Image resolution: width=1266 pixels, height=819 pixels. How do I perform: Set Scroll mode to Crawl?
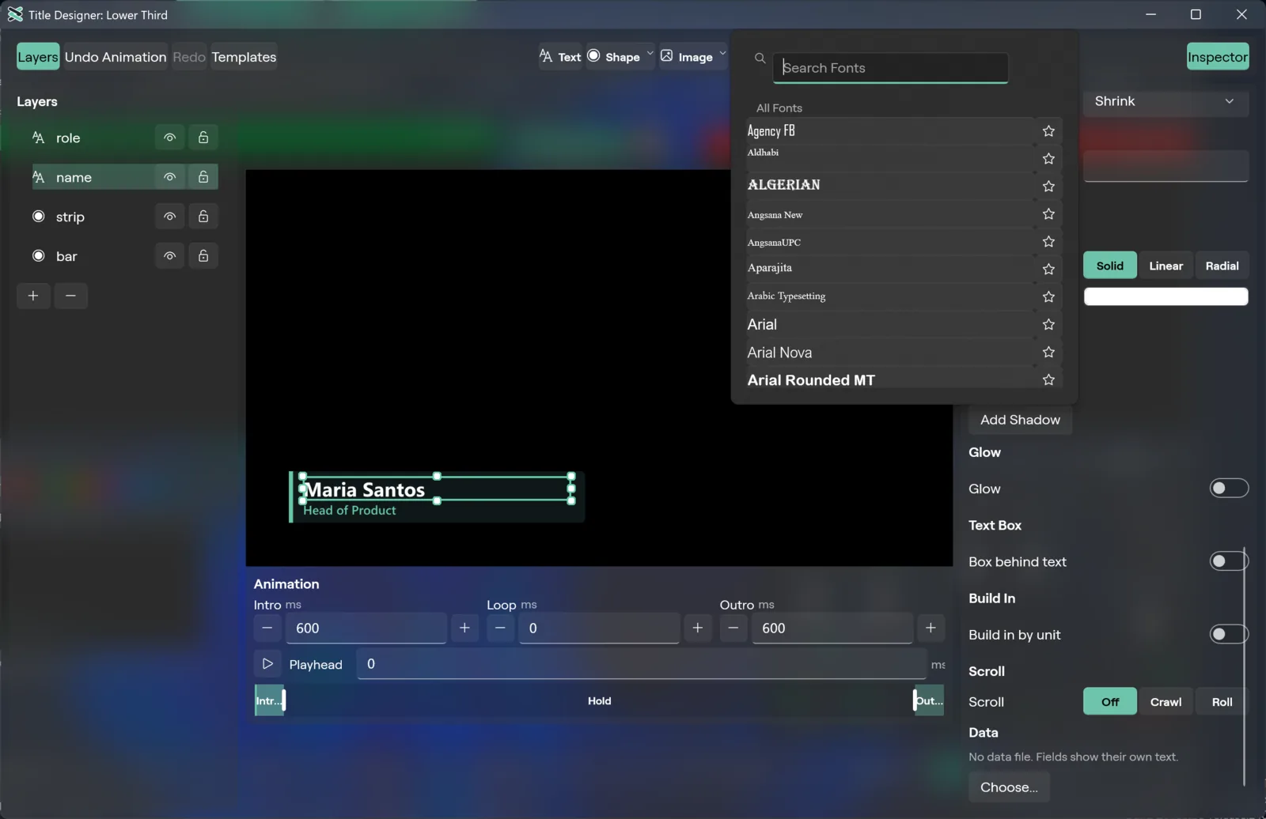1166,702
